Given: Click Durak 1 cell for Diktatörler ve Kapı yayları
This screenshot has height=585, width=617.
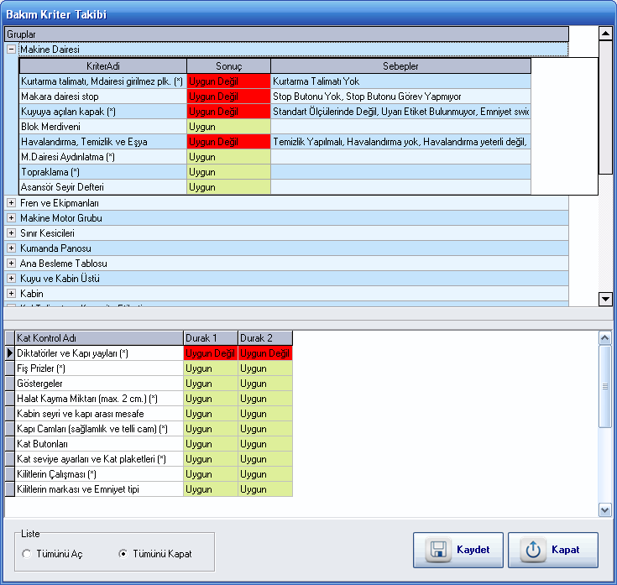Looking at the screenshot, I should (x=211, y=353).
